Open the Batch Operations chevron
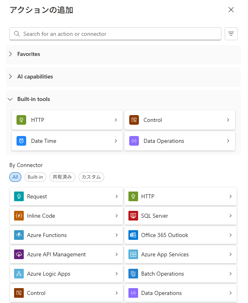The height and width of the screenshot is (303, 248). click(x=230, y=274)
